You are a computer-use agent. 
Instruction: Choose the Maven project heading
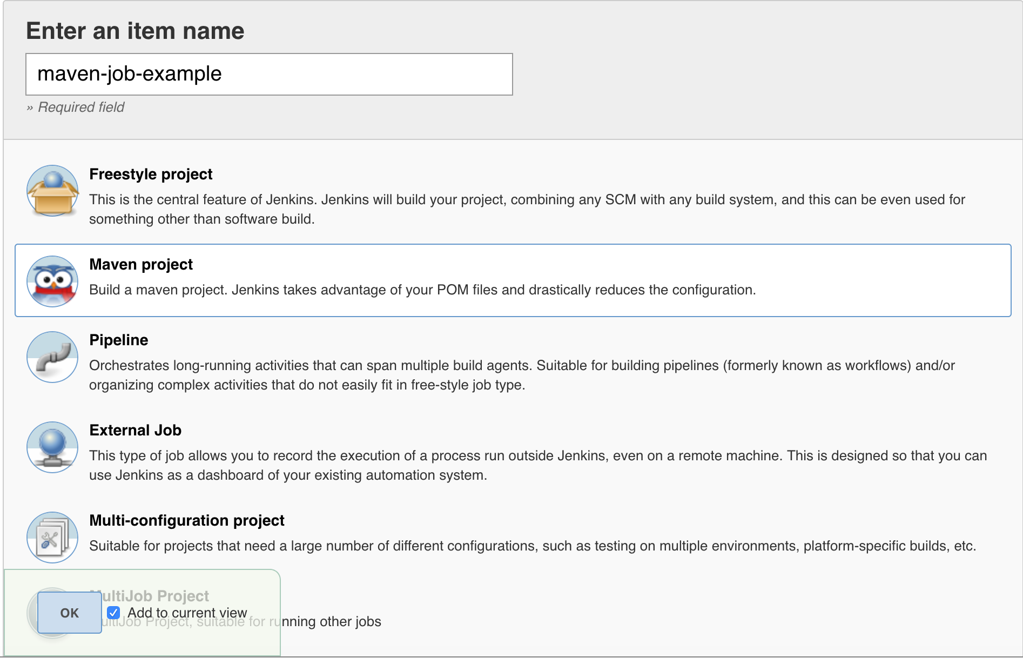point(141,264)
